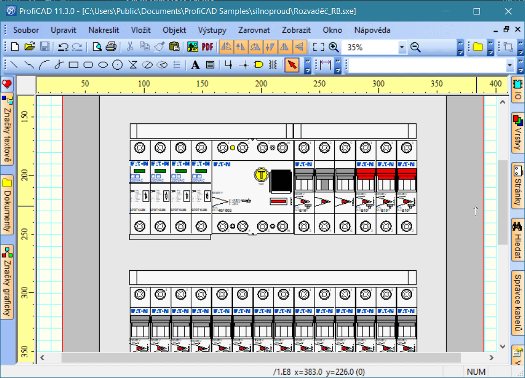Open the Hledat search panel
The height and width of the screenshot is (378, 525).
pyautogui.click(x=517, y=240)
